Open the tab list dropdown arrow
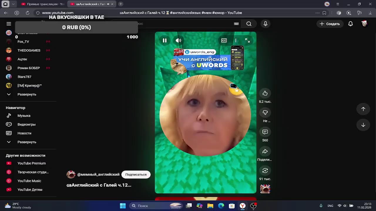376x211 pixels. click(x=13, y=4)
